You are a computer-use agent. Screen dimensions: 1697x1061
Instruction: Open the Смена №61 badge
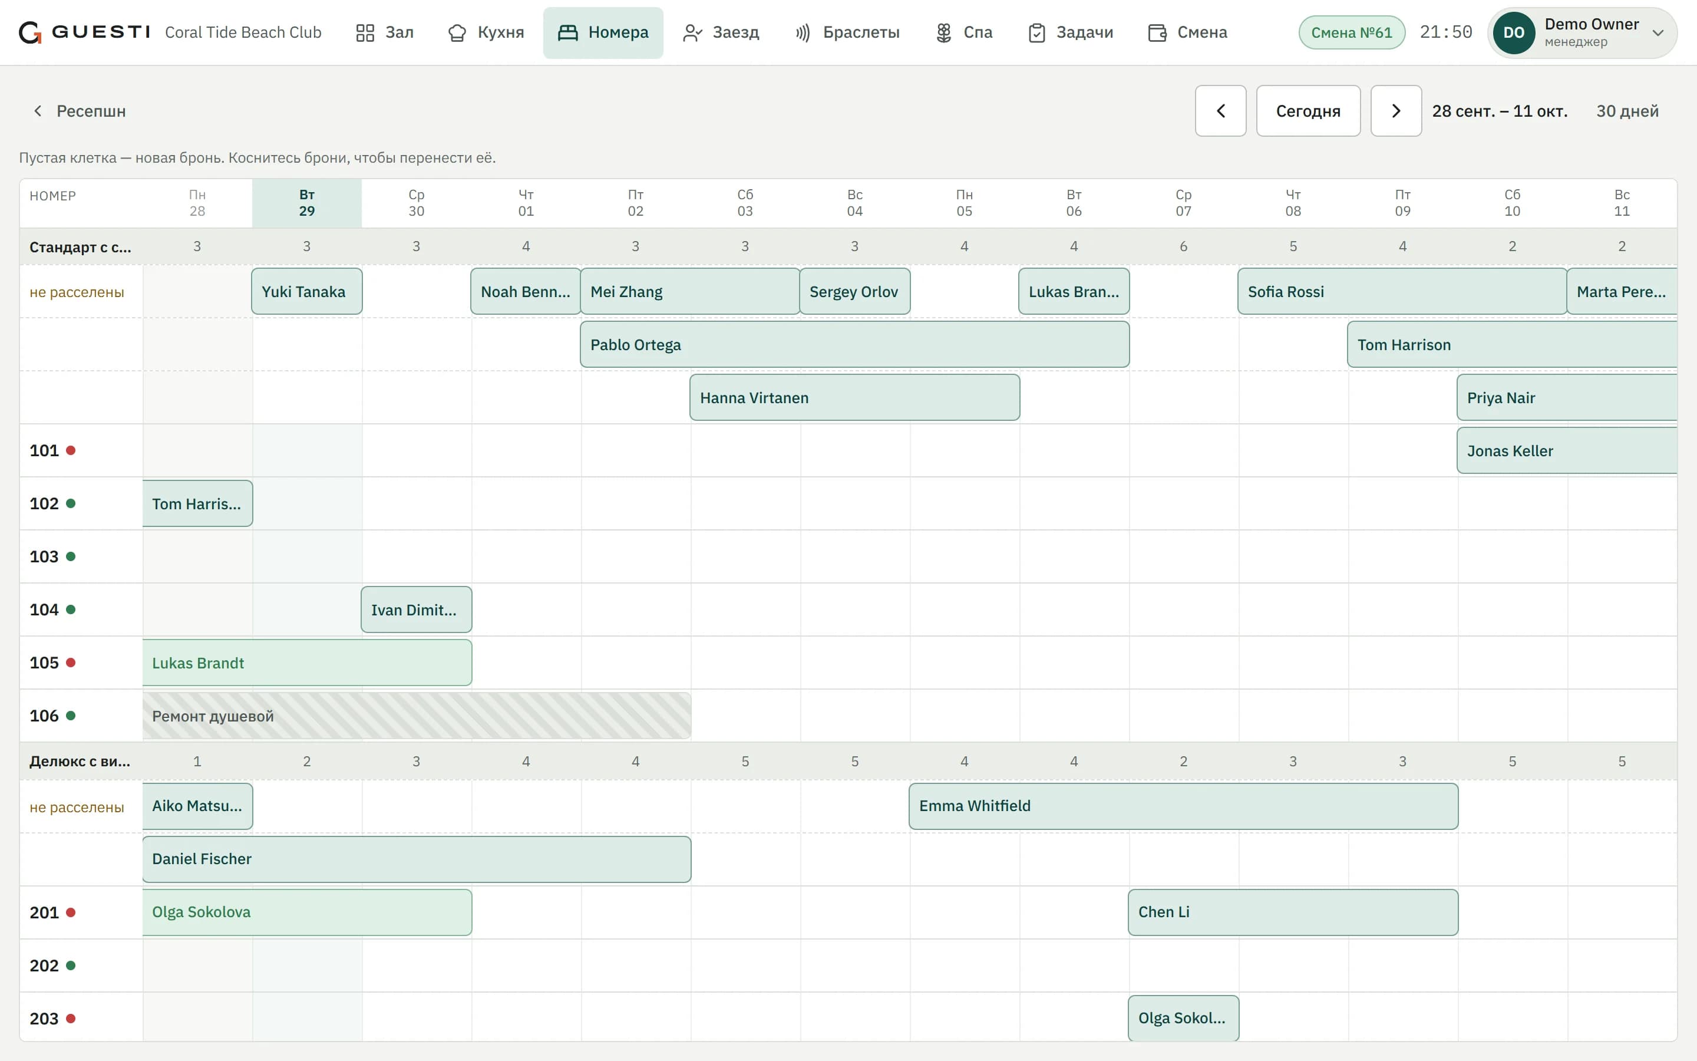[1351, 32]
